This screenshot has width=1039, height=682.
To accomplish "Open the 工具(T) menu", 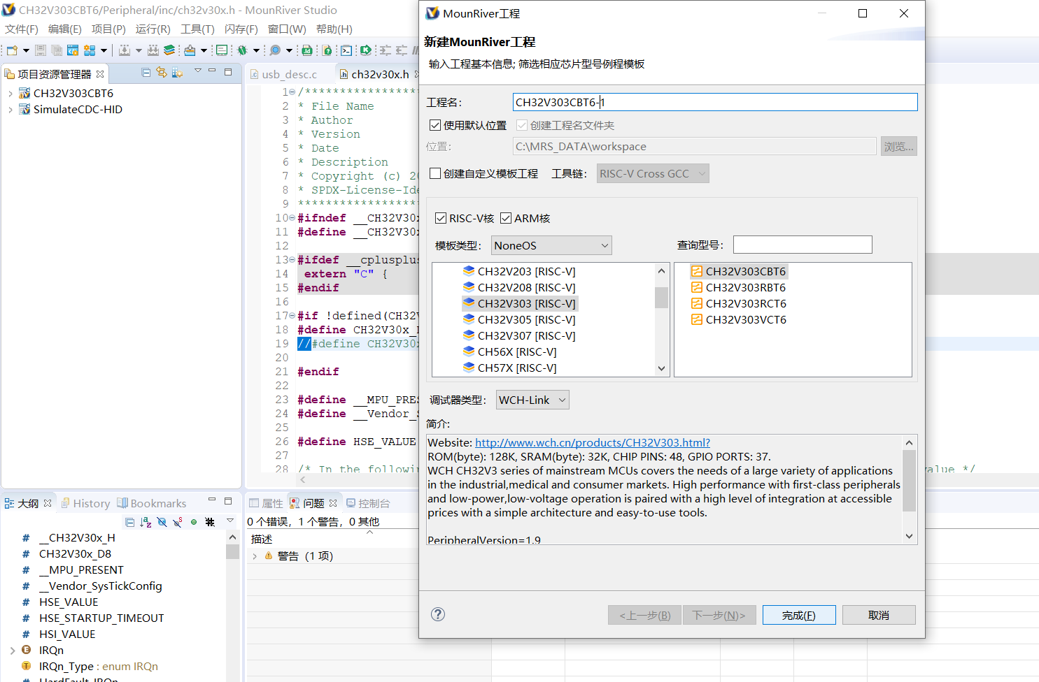I will pyautogui.click(x=197, y=29).
